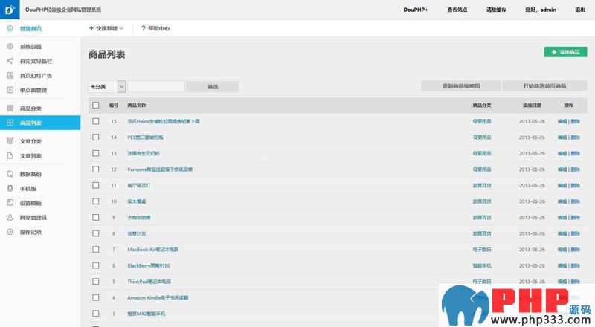595x327 pixels.
Task: Check the BlackBerry黑莓9780 row checkbox
Action: pos(96,265)
